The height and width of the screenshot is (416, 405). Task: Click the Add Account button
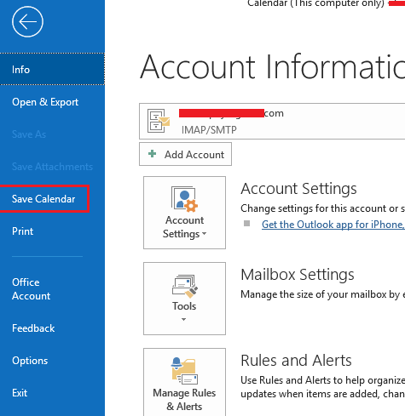tap(185, 154)
